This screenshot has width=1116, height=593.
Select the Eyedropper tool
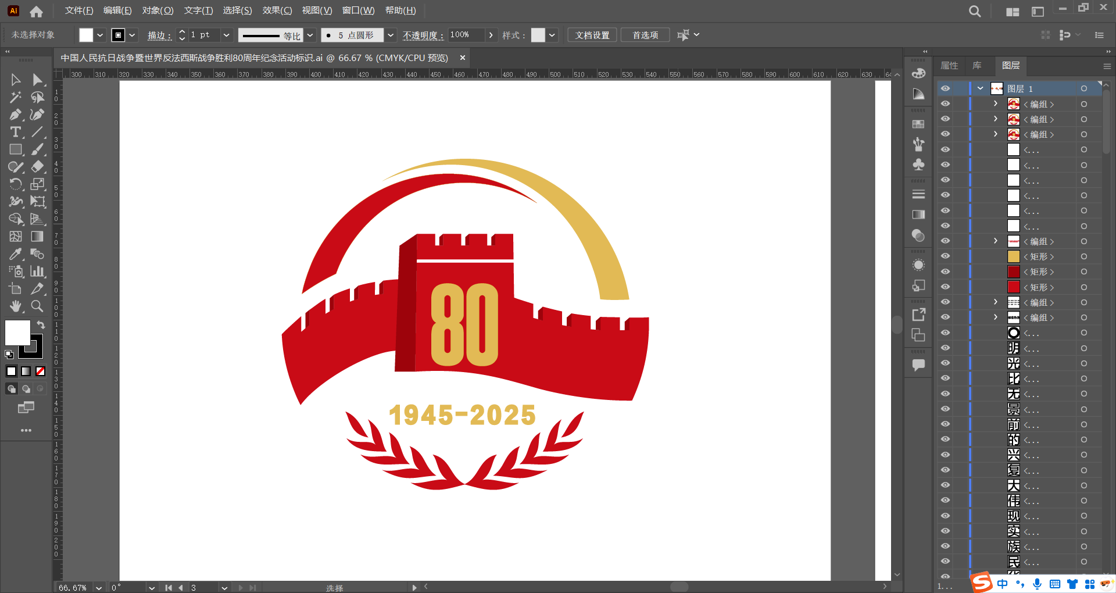(16, 254)
